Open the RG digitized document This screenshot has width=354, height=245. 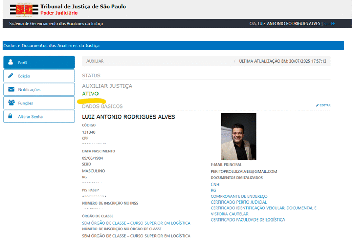(x=213, y=190)
